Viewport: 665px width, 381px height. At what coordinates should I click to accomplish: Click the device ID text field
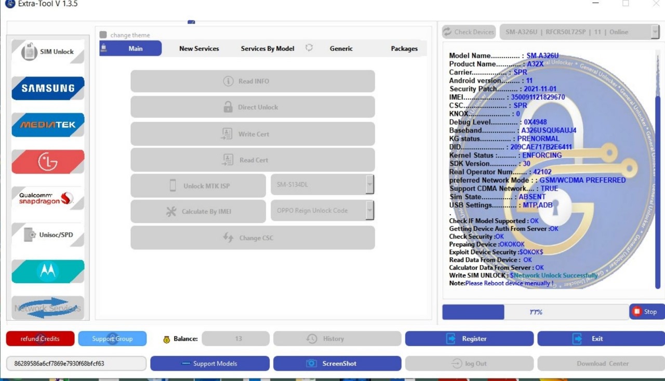[x=76, y=363]
